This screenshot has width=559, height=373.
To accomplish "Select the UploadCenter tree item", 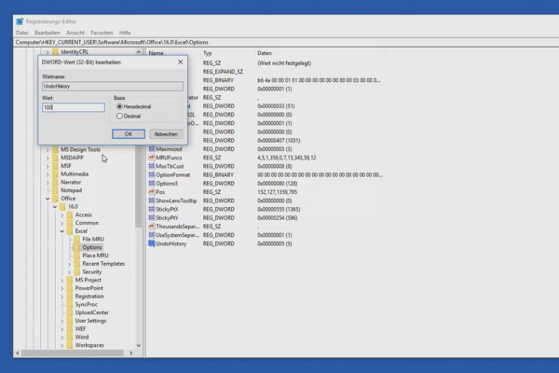I will pyautogui.click(x=91, y=312).
